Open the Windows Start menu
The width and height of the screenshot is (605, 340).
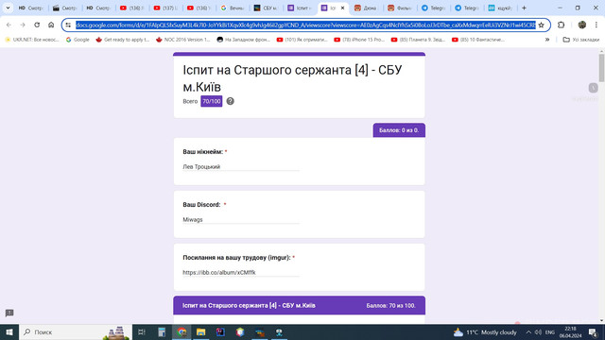pyautogui.click(x=9, y=331)
